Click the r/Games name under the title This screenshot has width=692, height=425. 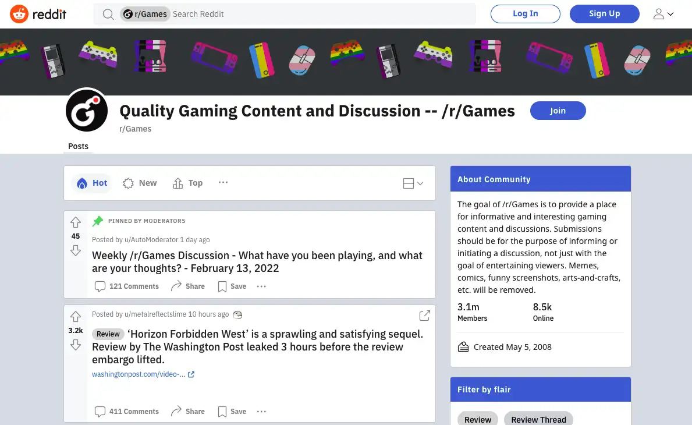pos(135,129)
